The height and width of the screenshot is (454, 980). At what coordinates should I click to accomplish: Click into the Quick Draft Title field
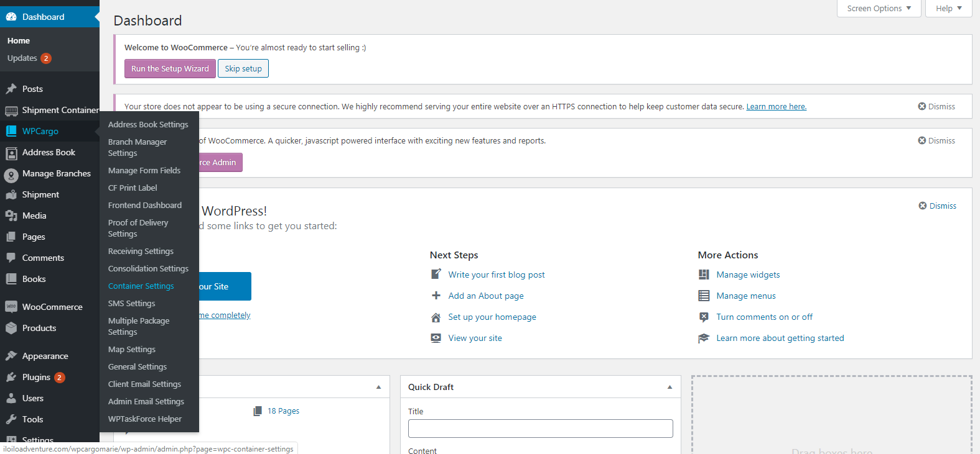[540, 429]
